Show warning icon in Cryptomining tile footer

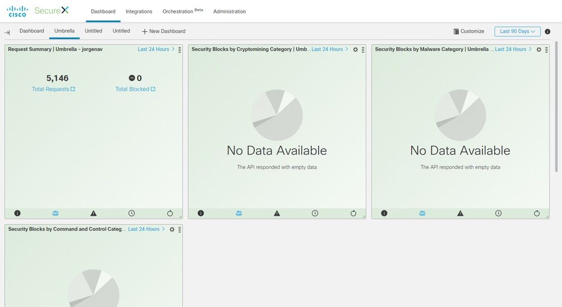[x=277, y=213]
